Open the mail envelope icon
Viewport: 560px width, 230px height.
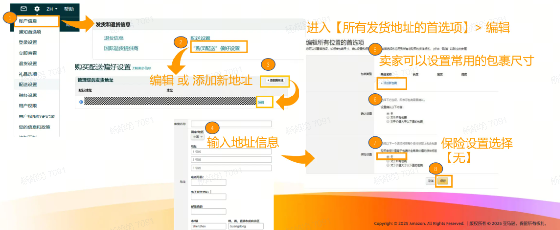(x=23, y=9)
